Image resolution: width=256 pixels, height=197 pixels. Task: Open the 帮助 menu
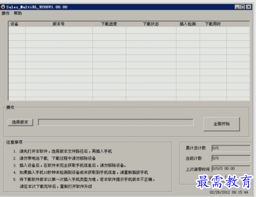pyautogui.click(x=18, y=13)
